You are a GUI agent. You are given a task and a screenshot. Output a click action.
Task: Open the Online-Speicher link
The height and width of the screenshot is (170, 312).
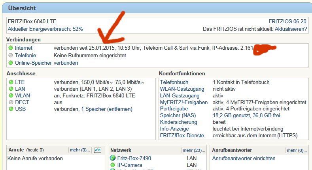(x=33, y=63)
